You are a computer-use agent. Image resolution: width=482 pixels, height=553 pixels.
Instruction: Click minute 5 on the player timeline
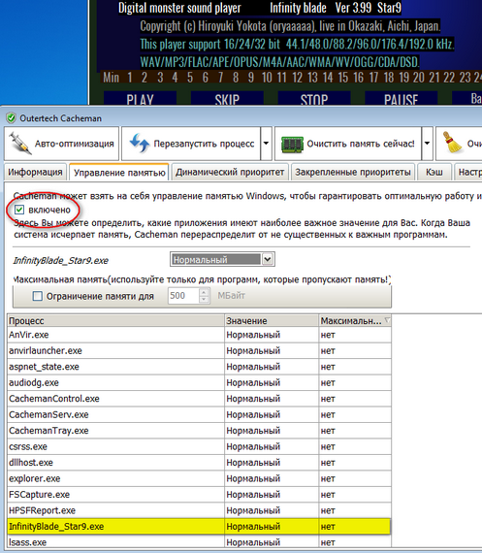[x=190, y=78]
